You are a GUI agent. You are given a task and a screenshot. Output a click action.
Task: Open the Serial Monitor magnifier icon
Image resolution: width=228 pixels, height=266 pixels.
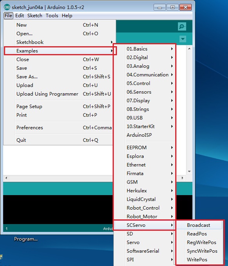click(x=182, y=27)
